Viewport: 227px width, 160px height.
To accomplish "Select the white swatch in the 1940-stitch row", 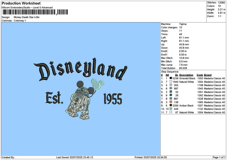I will click(x=171, y=82).
